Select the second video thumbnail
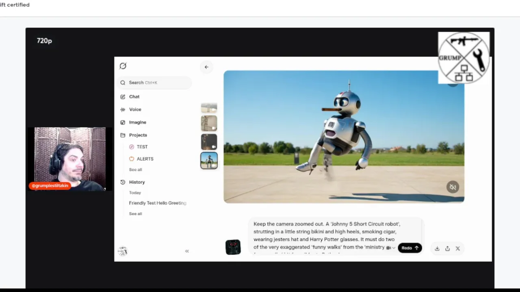Viewport: 520px width, 292px height. [x=209, y=123]
